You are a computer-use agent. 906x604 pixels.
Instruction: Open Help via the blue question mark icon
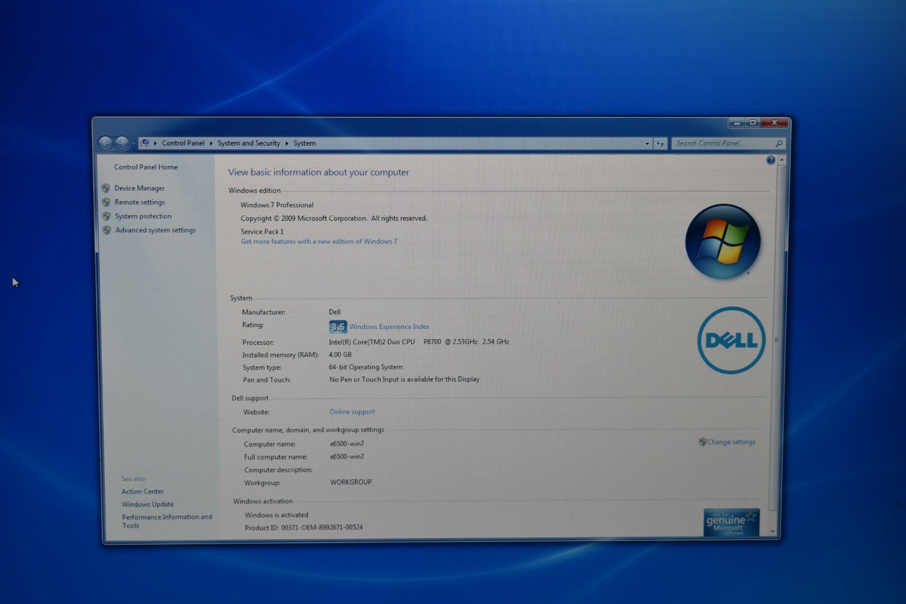771,161
